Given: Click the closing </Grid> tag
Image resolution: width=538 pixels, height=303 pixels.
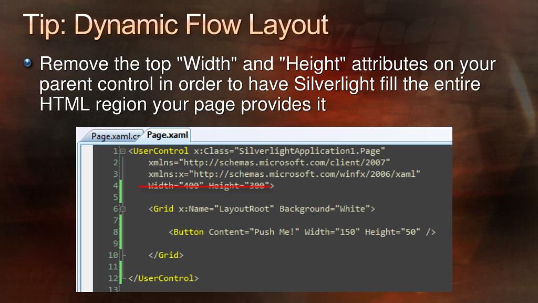Looking at the screenshot, I should pyautogui.click(x=166, y=255).
